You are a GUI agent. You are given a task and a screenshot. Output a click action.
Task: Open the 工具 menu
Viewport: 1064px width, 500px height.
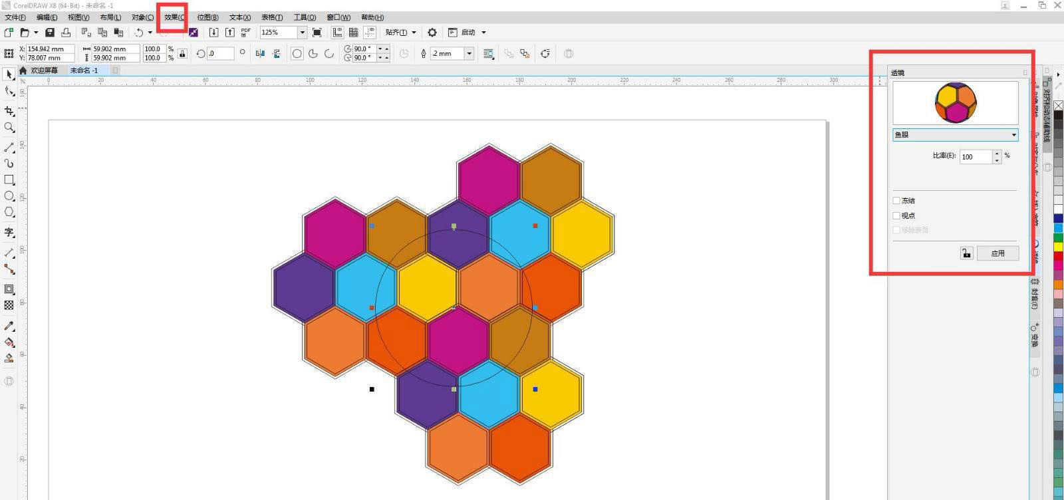(x=305, y=17)
